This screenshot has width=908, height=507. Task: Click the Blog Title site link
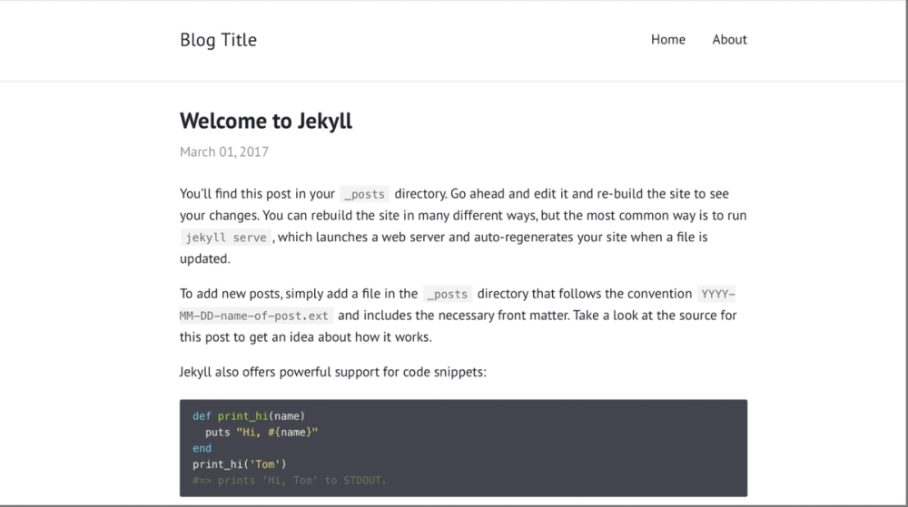(x=218, y=40)
